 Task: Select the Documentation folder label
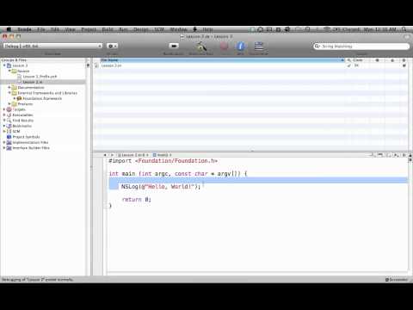(x=31, y=87)
